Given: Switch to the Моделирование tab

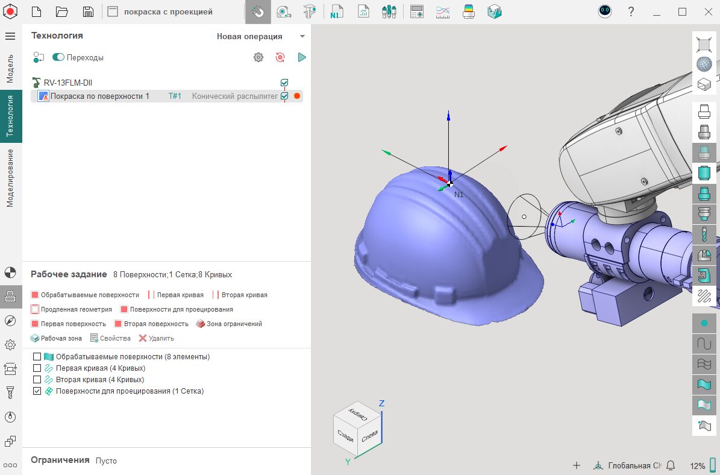Looking at the screenshot, I should click(10, 178).
